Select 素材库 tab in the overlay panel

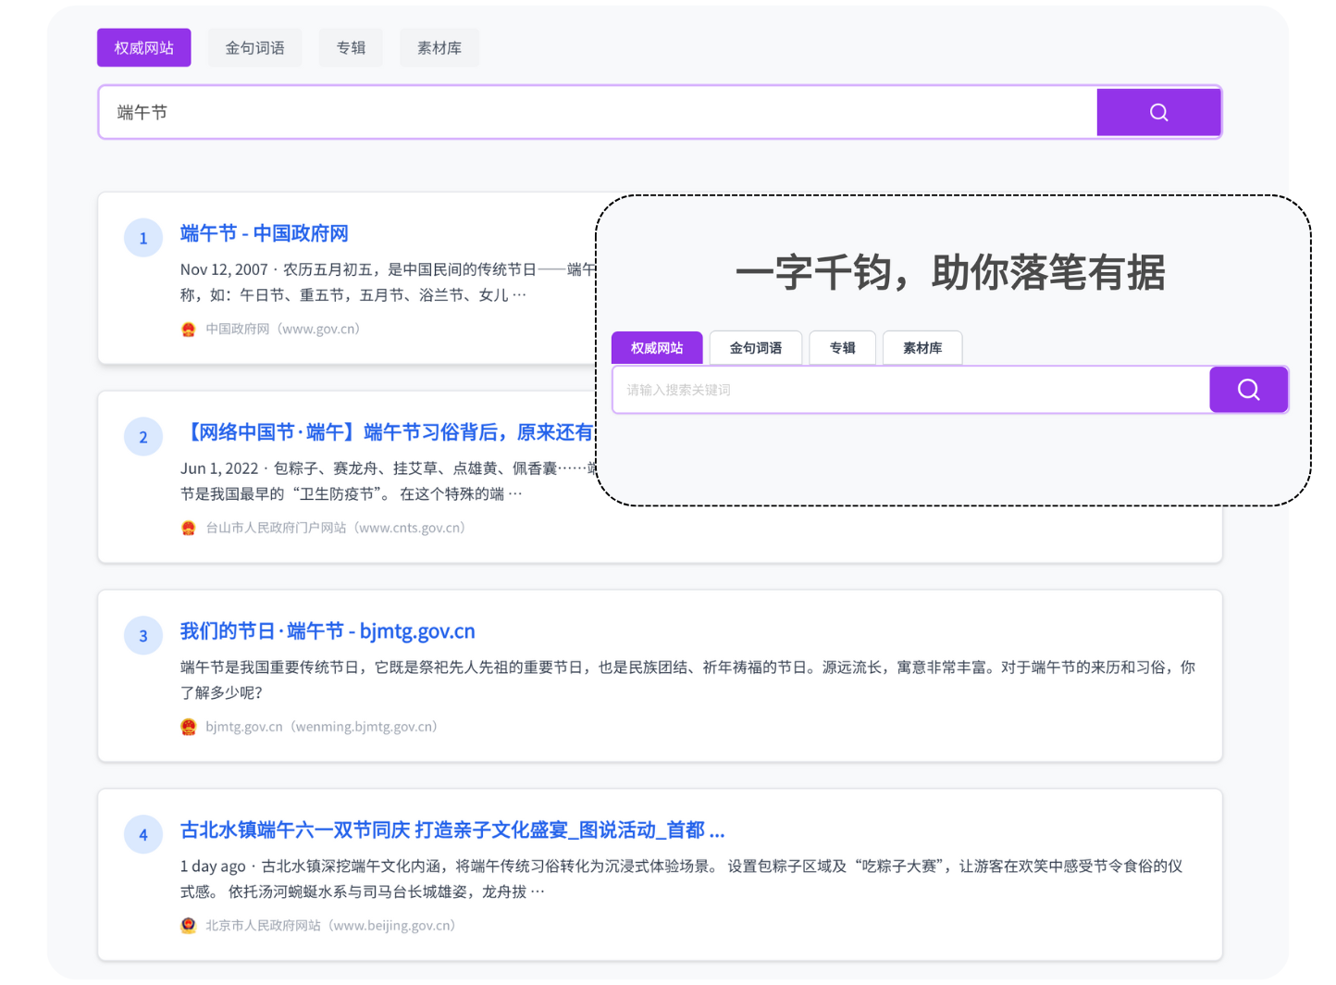pyautogui.click(x=922, y=348)
